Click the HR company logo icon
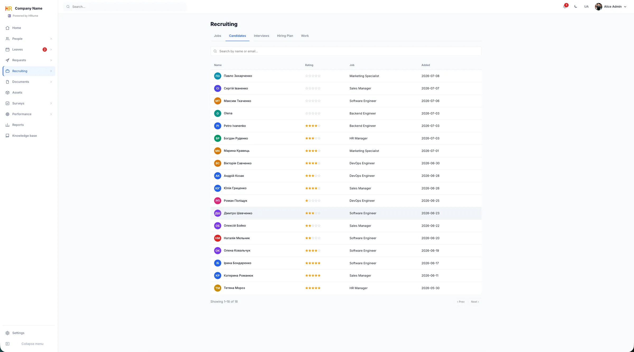Viewport: 634px width, 352px height. click(9, 8)
